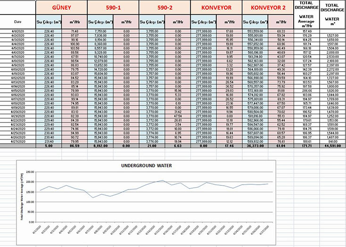
Task: Click total discharge value 1,252.00
Action: pyautogui.click(x=332, y=116)
